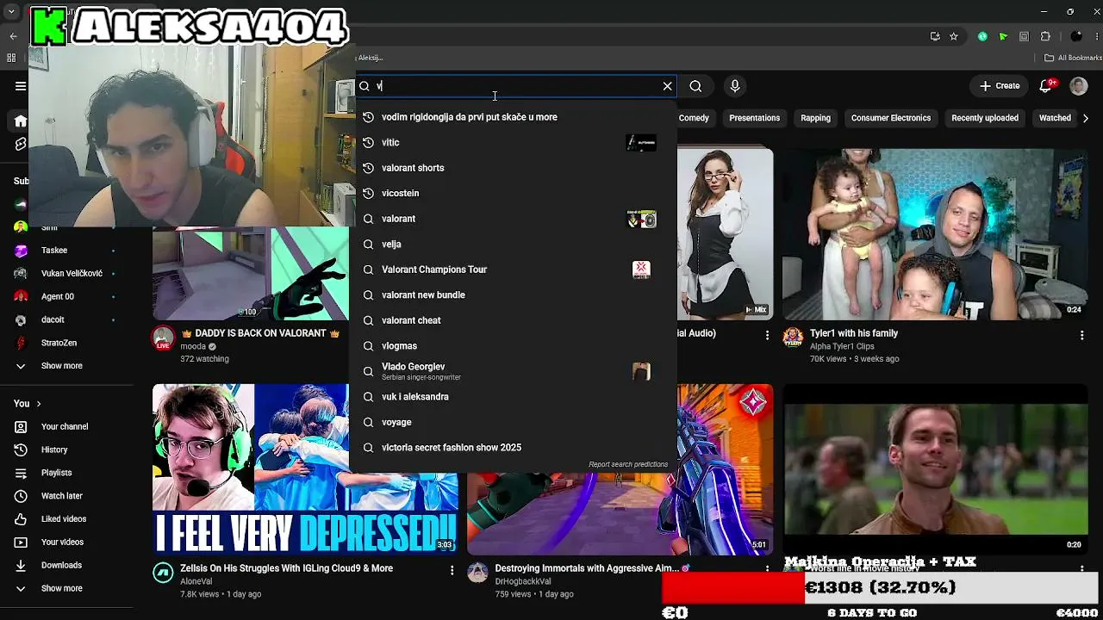The image size is (1103, 620).
Task: Clear the search box with the X
Action: [667, 86]
